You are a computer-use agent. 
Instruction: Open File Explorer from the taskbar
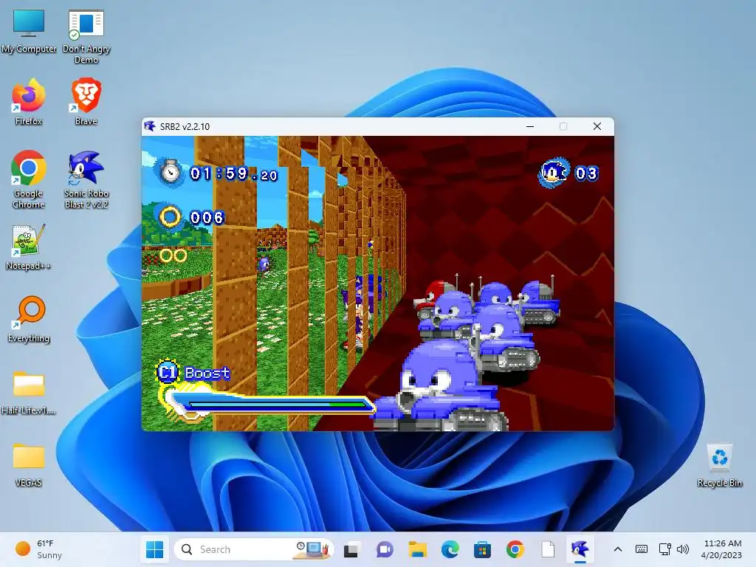[x=418, y=549]
